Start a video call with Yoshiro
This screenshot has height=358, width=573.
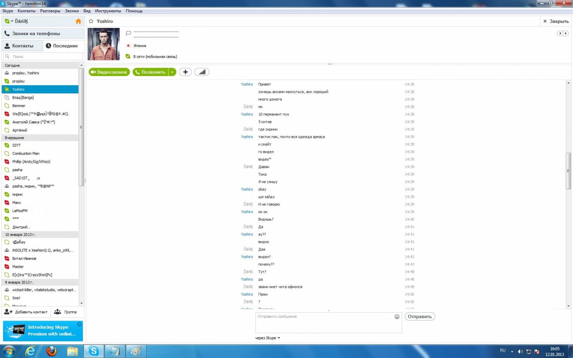[x=109, y=72]
